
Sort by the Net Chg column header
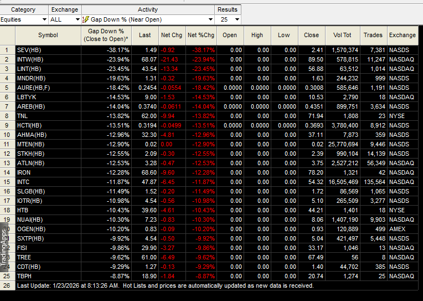coord(172,35)
